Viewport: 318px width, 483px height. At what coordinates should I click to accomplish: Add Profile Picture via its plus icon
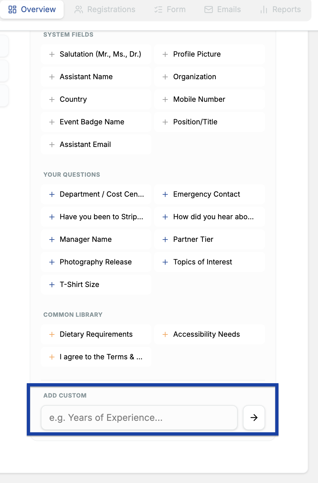(x=165, y=54)
